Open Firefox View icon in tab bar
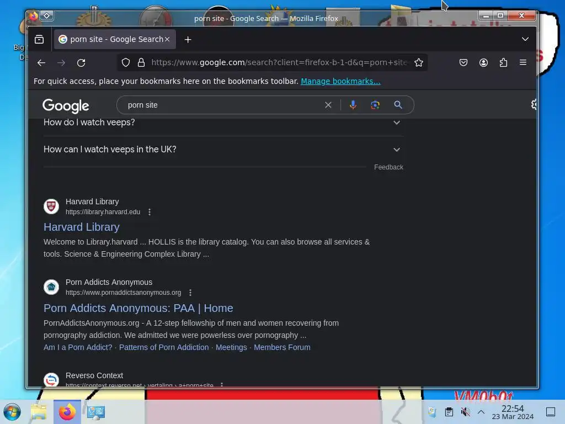The width and height of the screenshot is (565, 424). click(x=39, y=39)
